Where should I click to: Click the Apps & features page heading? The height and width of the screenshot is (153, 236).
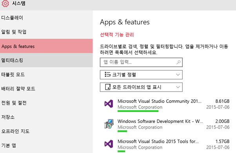coord(125,22)
